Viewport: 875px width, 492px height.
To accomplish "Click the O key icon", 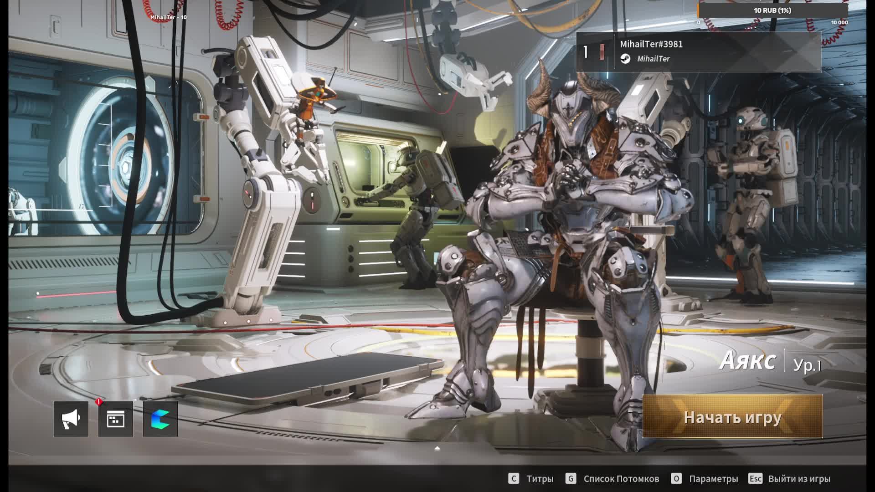I will tap(676, 479).
